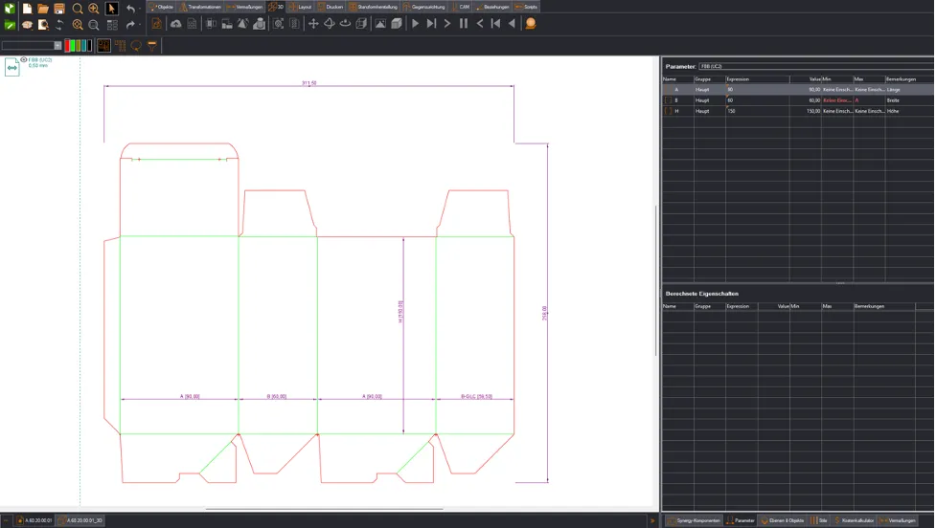Redo the last undone action
Screen dimensions: 936x528
130,25
